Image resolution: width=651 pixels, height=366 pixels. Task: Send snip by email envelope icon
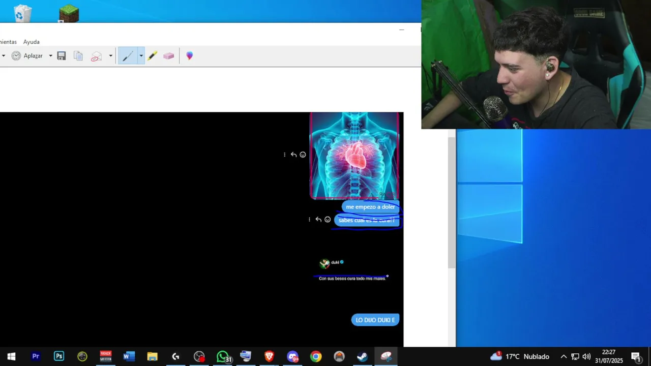pos(96,56)
